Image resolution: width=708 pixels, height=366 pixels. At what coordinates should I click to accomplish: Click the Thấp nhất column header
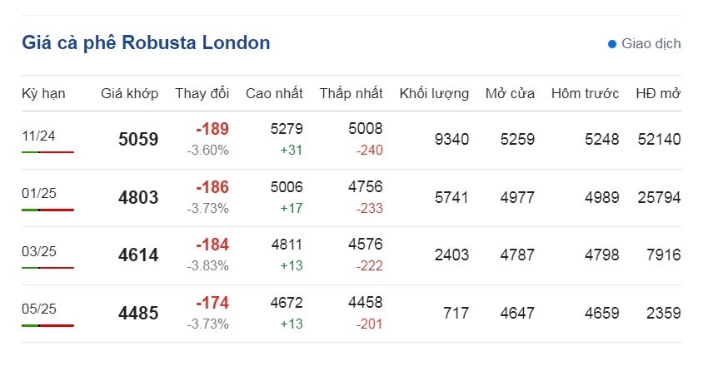coord(352,93)
